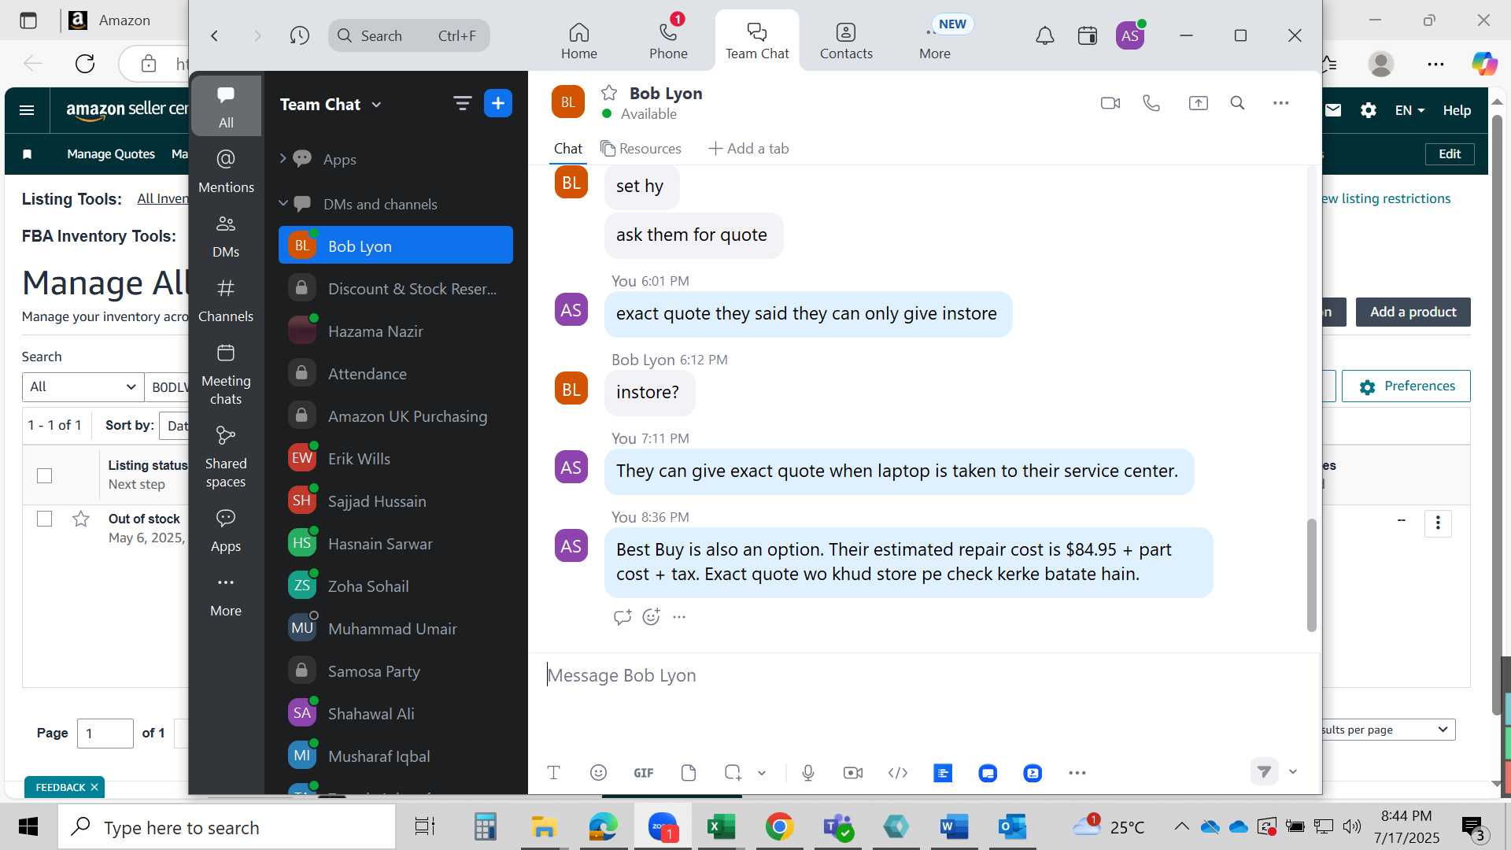Open more chat options ellipsis in the header
This screenshot has height=850, width=1511.
[1281, 103]
